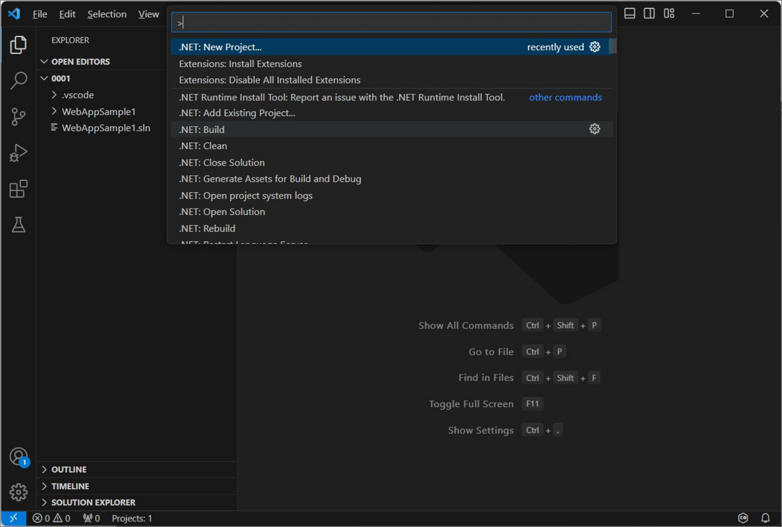Viewport: 782px width, 527px height.
Task: Run .NET: Close Solution command
Action: 392,162
